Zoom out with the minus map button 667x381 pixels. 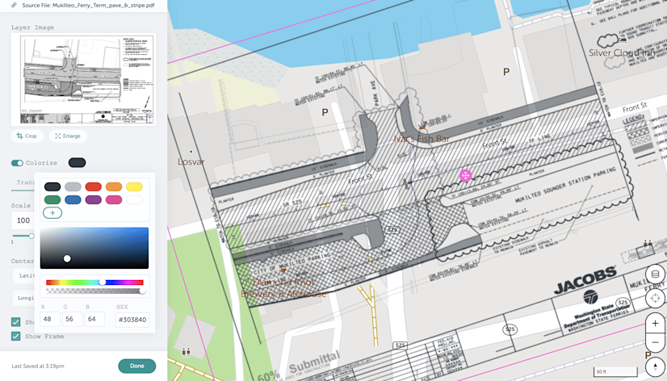coord(655,342)
